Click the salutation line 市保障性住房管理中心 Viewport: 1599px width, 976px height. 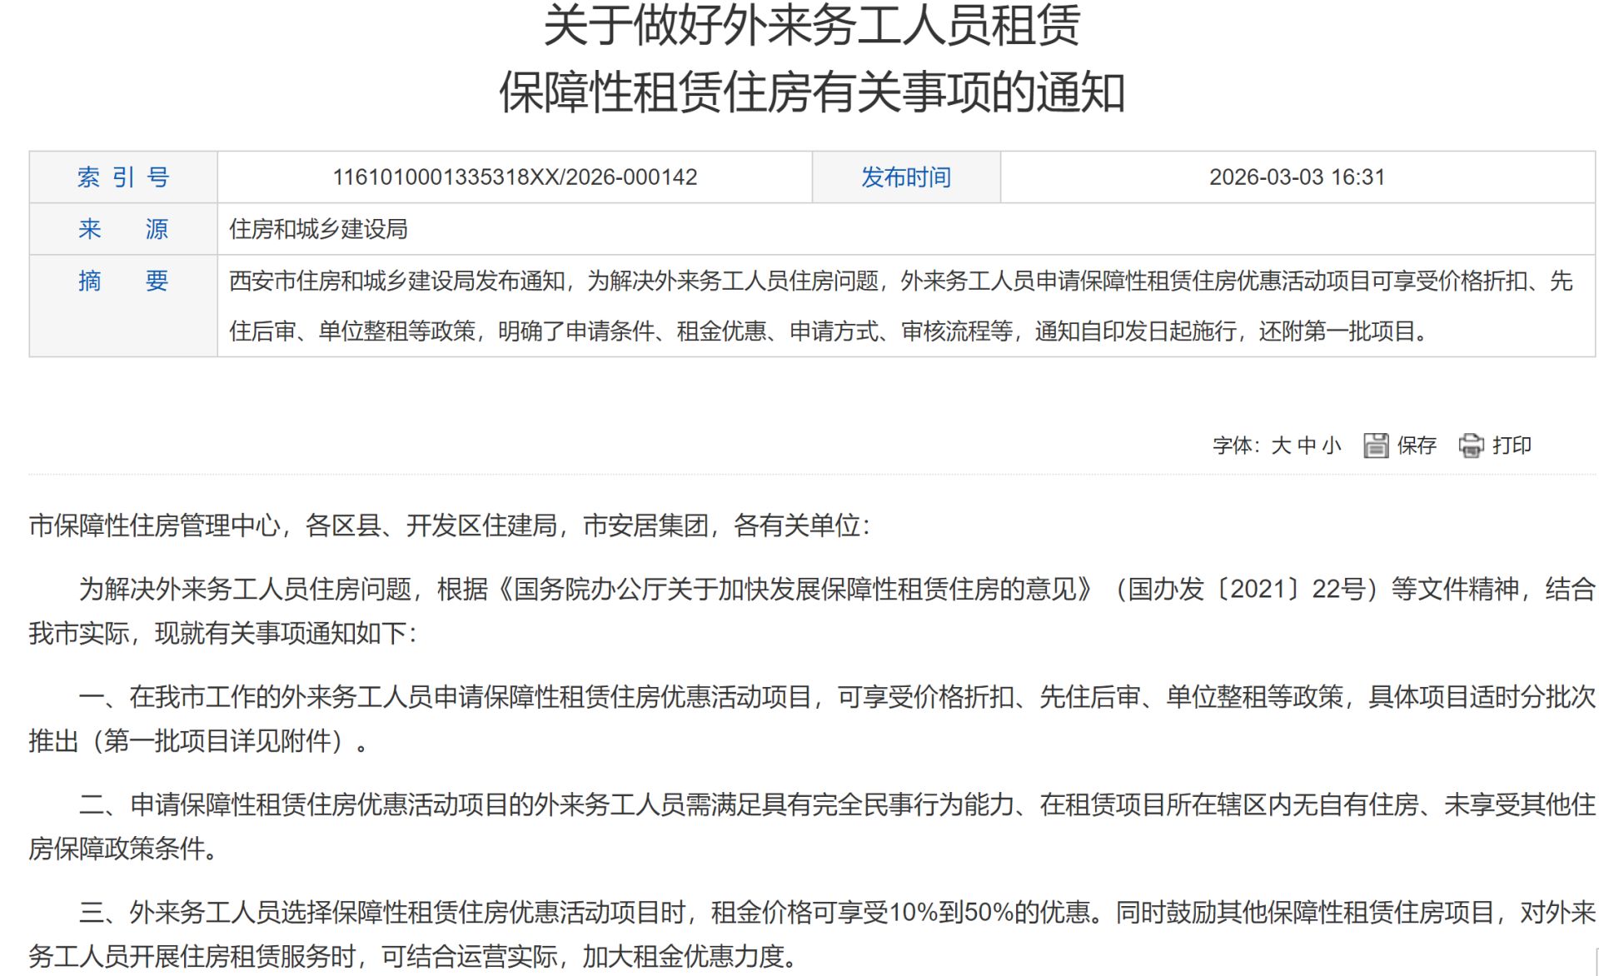(450, 525)
